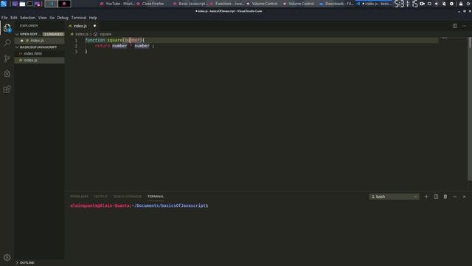Close the terminal panel
The height and width of the screenshot is (266, 472).
point(464,197)
